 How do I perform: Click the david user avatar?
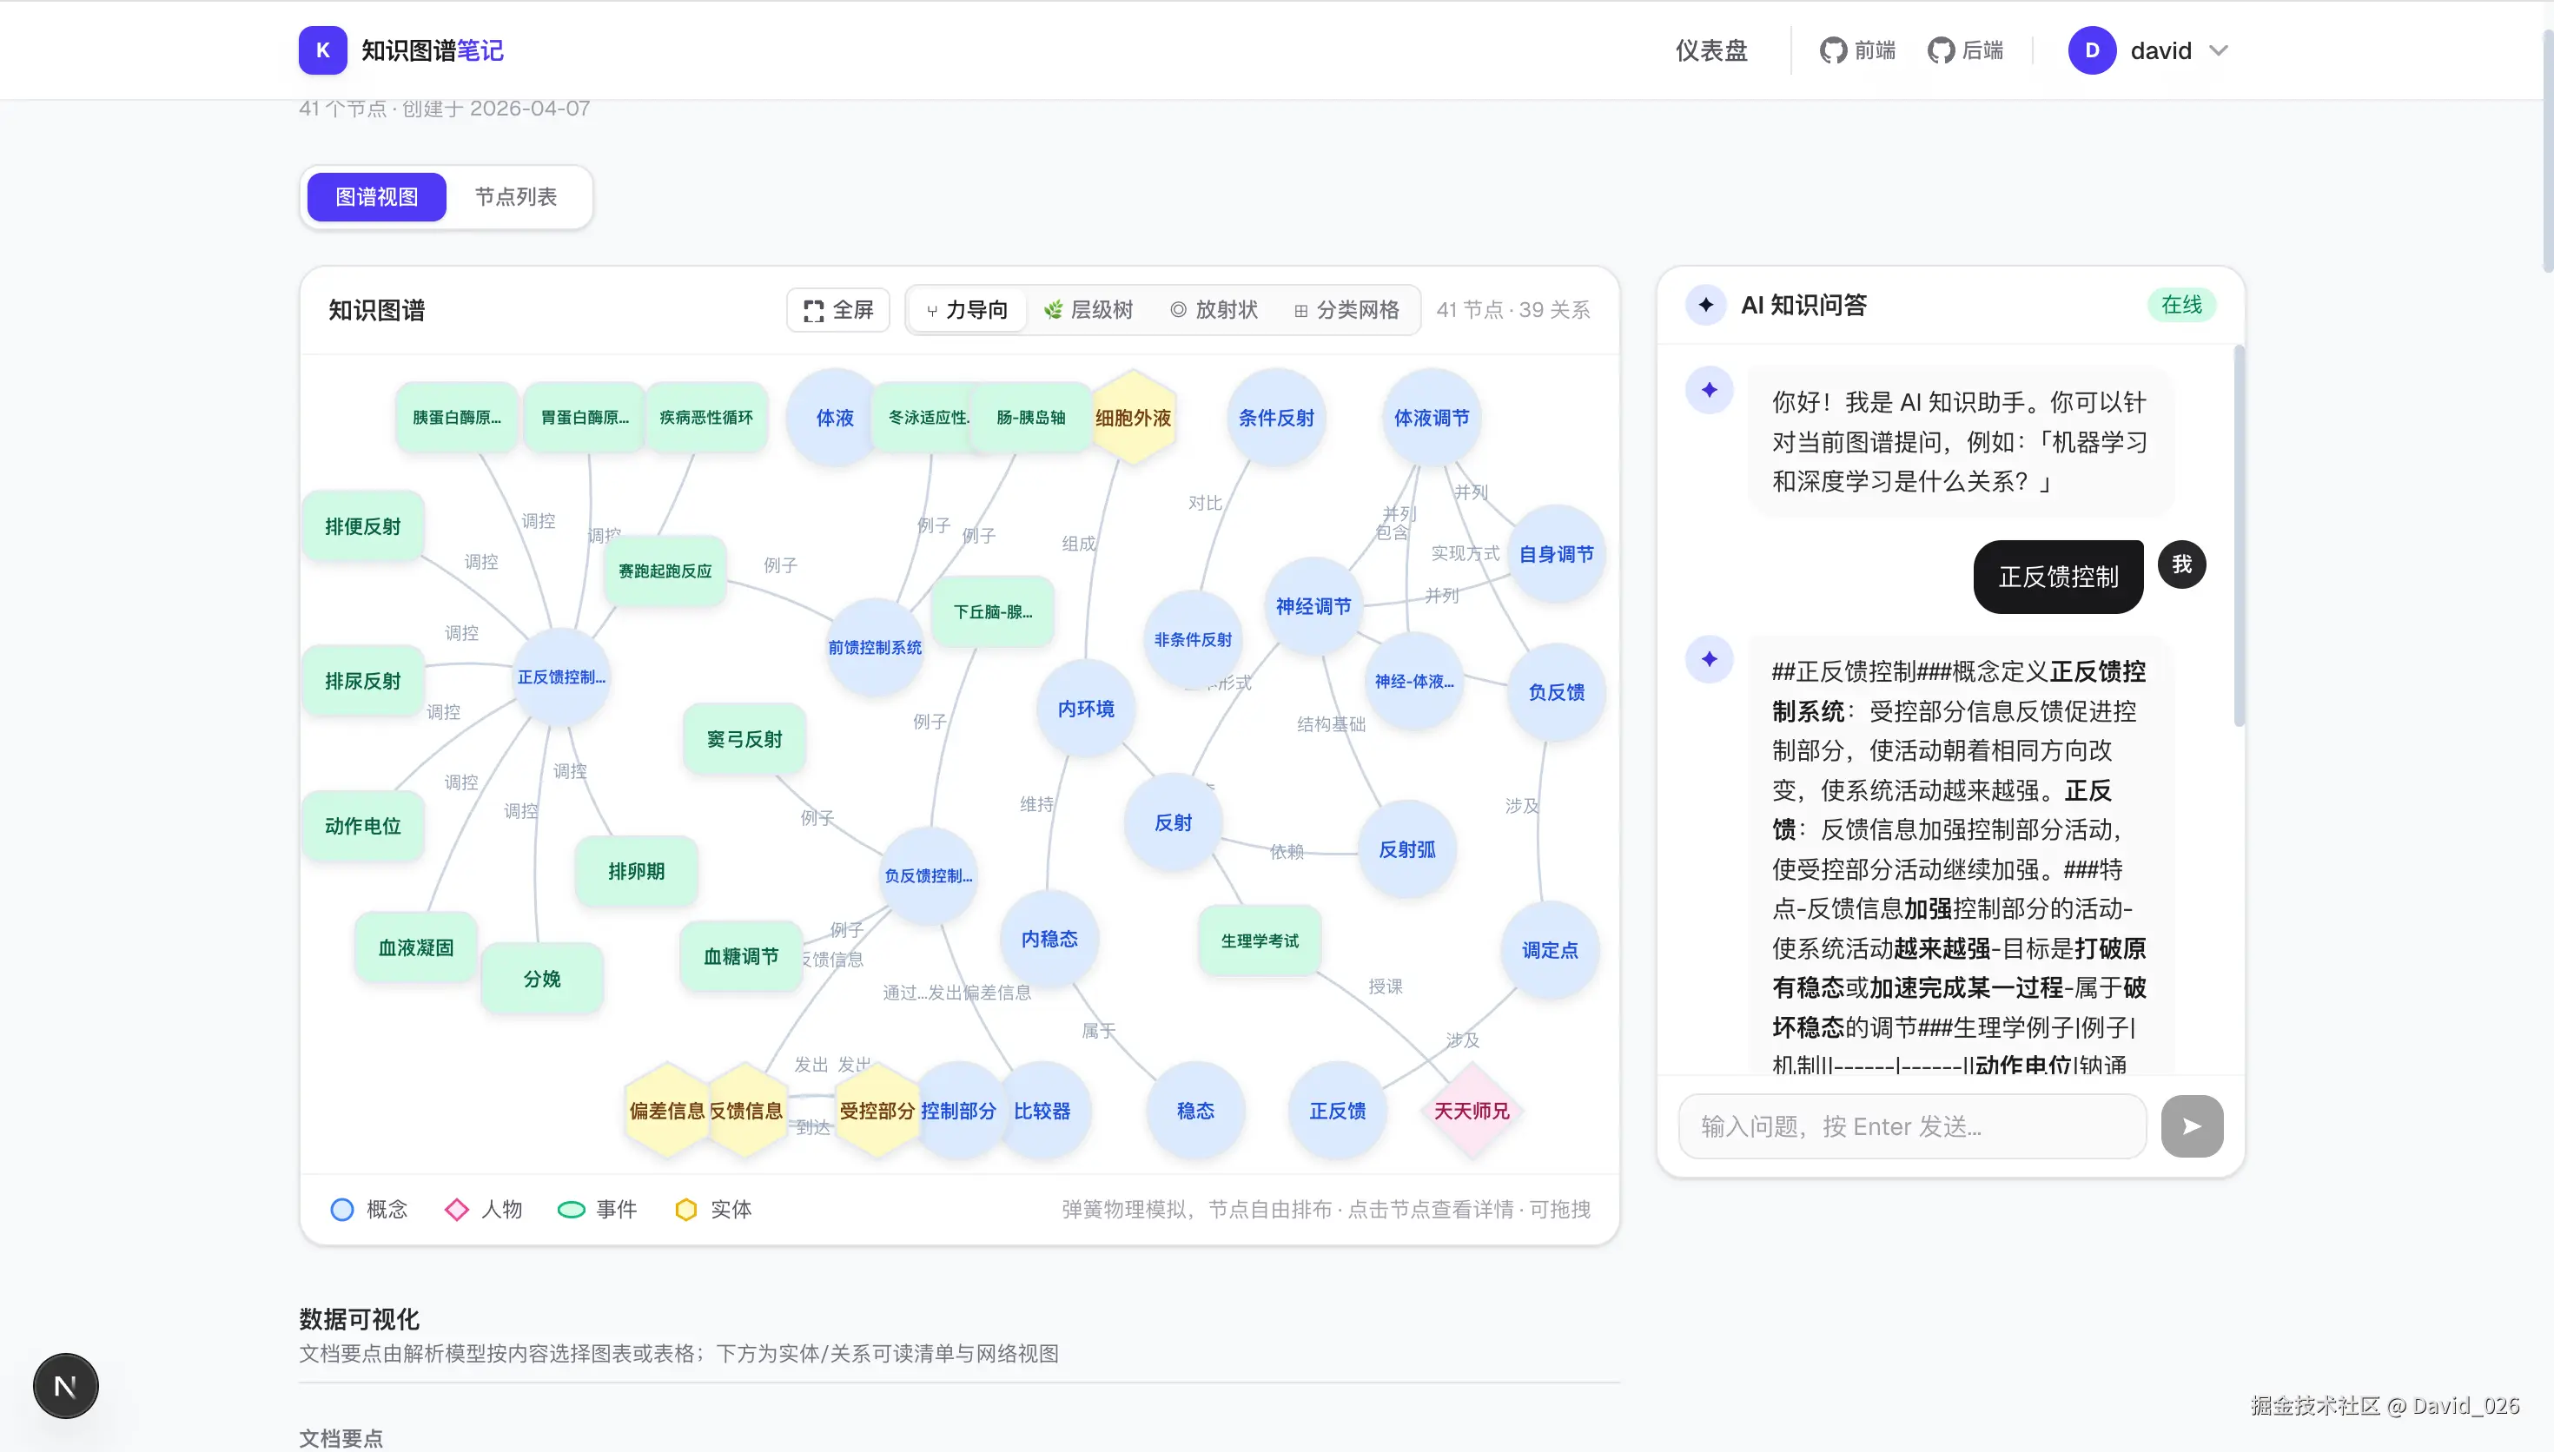2091,51
